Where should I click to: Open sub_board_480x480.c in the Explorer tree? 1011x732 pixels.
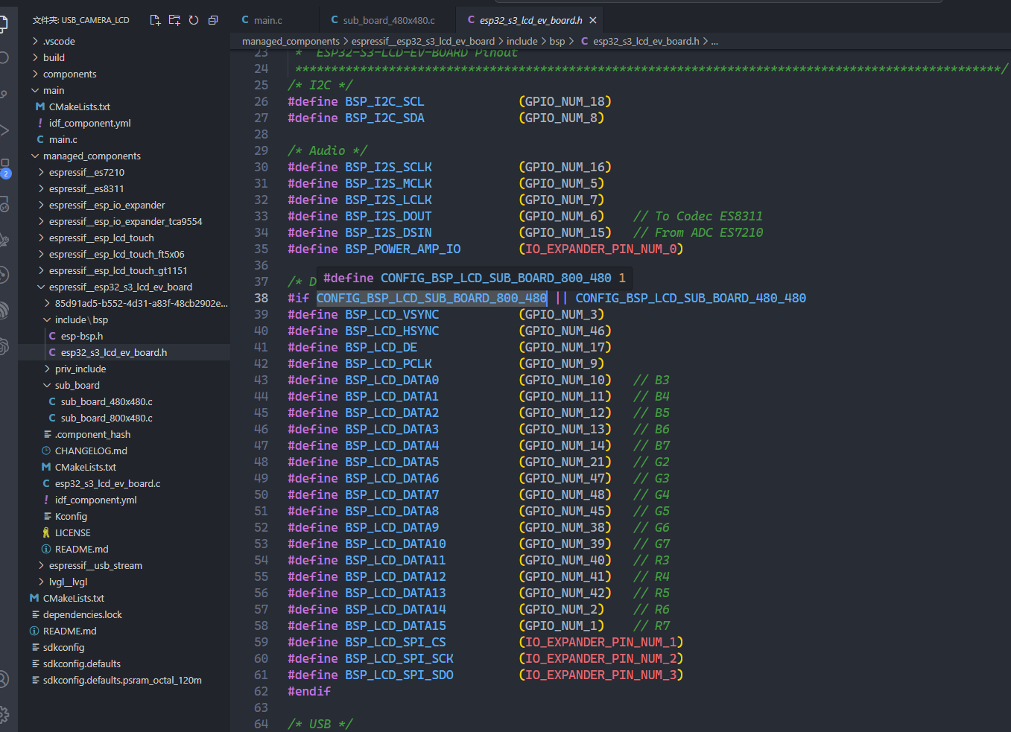[x=107, y=401]
